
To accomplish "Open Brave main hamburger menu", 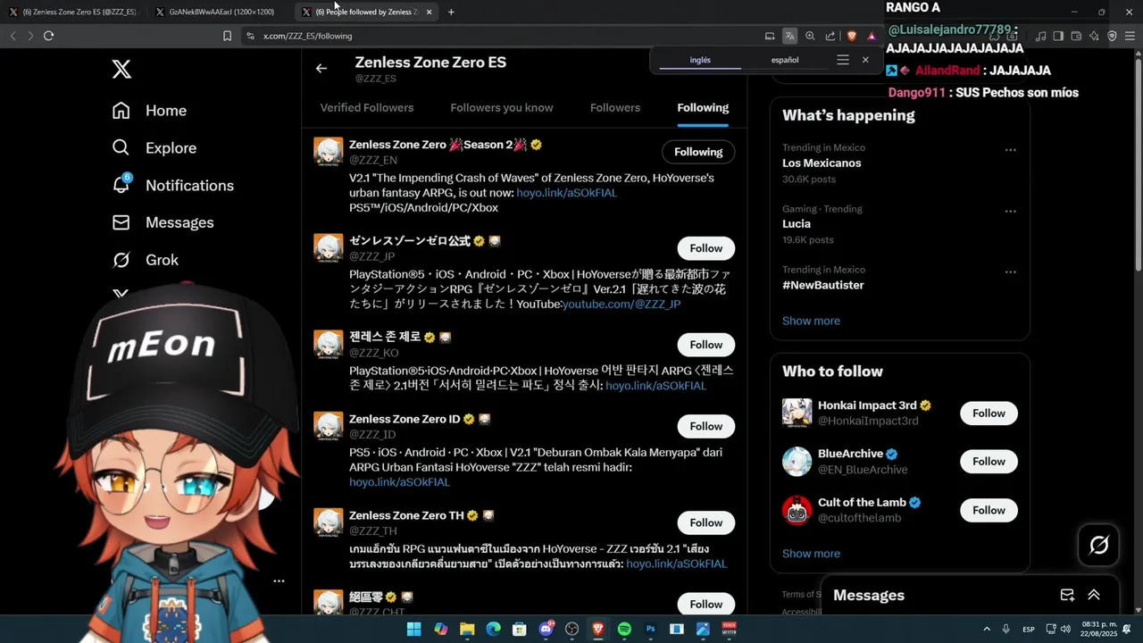I will [1130, 36].
